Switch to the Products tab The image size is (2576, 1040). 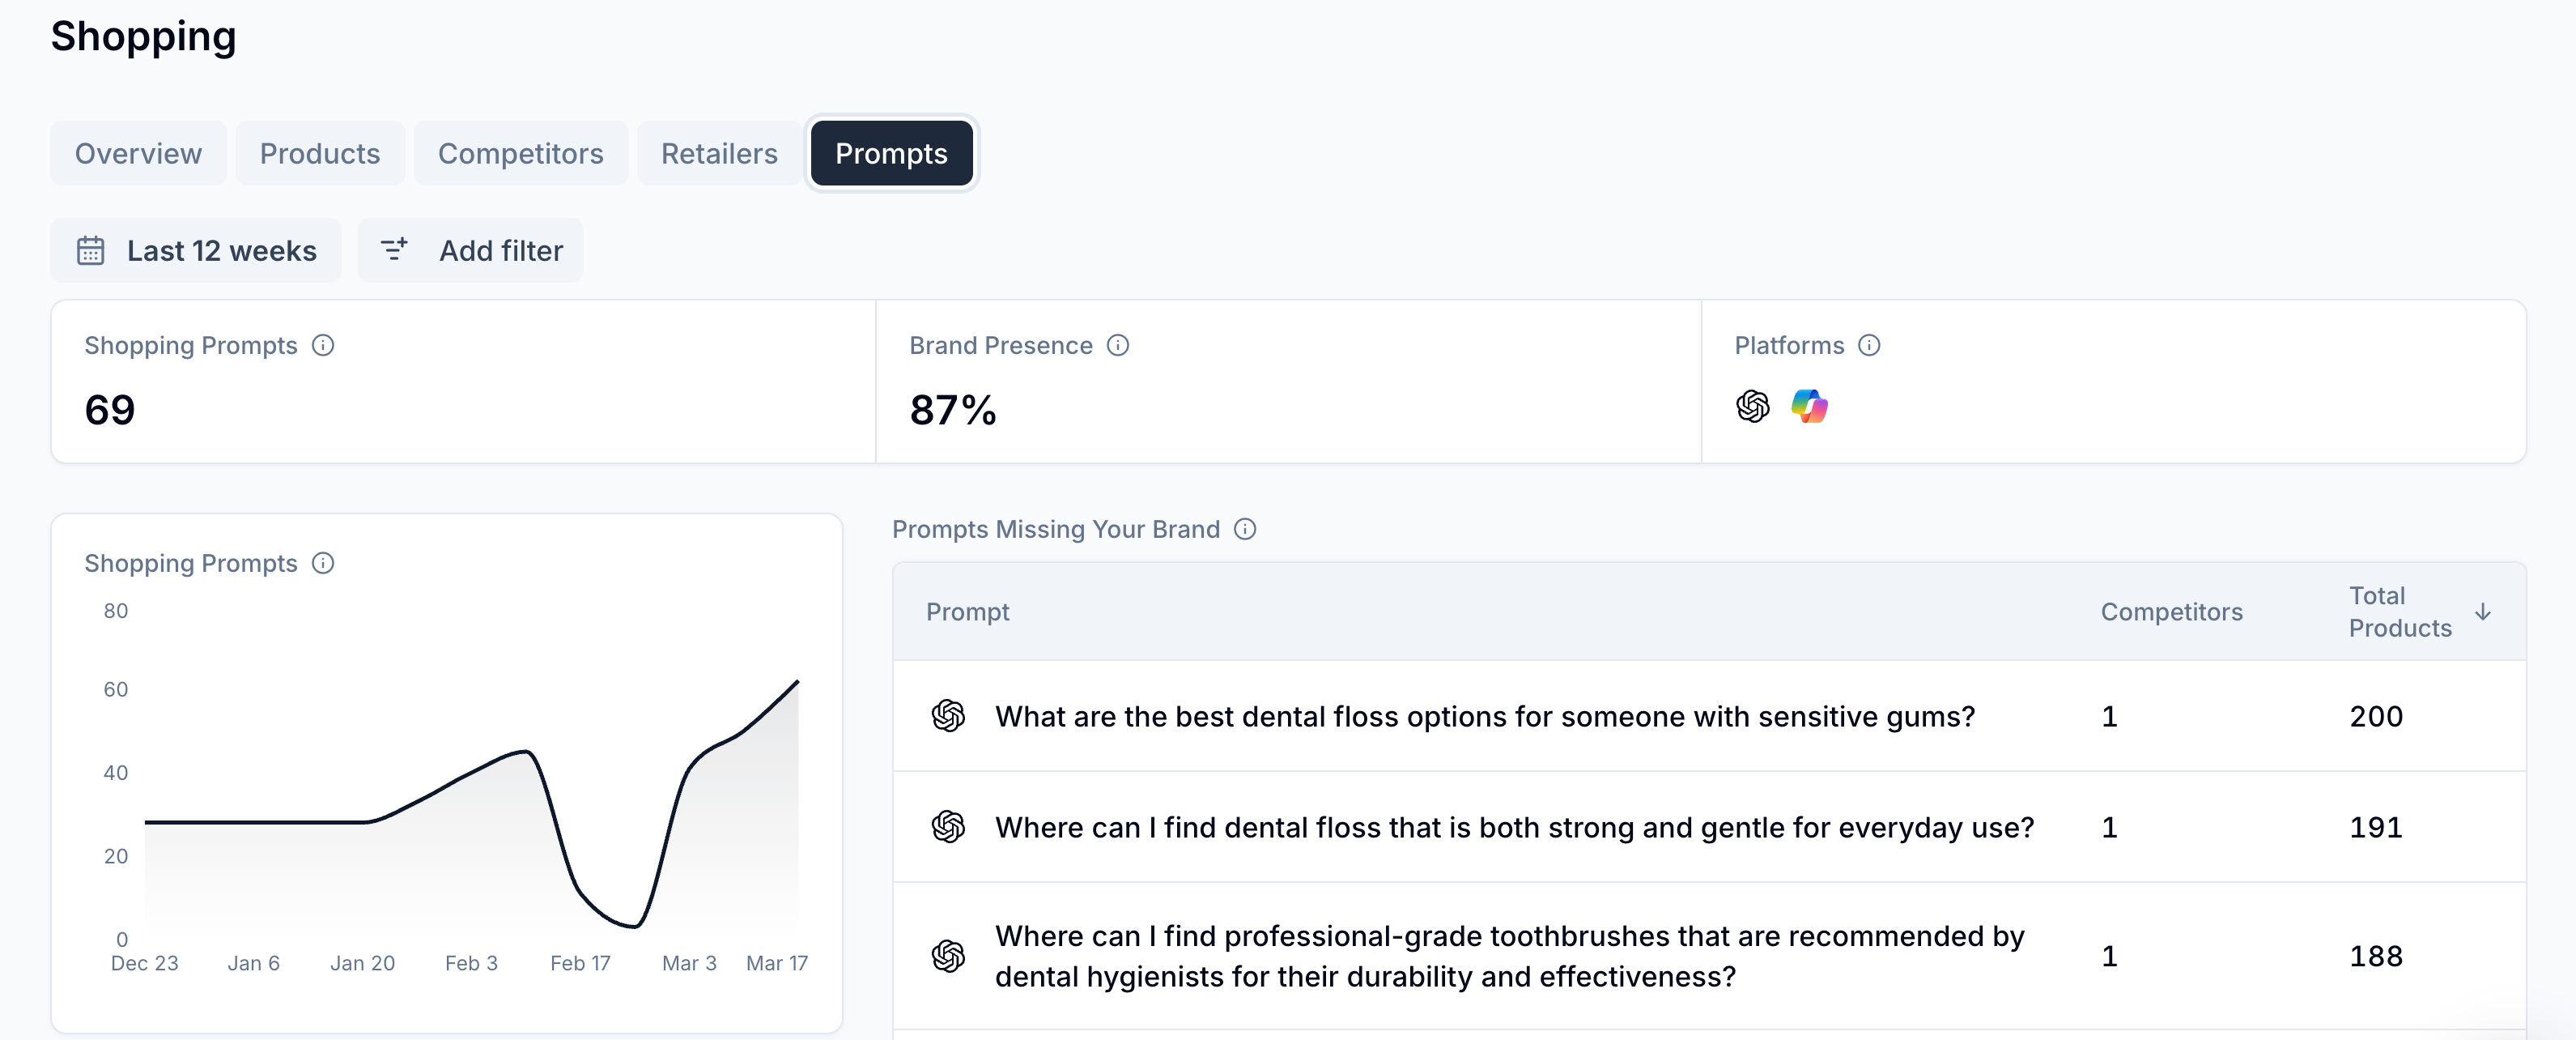(x=320, y=153)
